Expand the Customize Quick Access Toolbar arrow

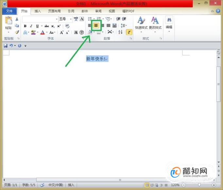[25, 46]
